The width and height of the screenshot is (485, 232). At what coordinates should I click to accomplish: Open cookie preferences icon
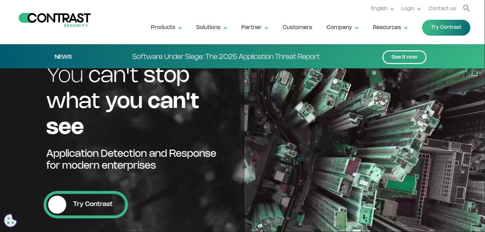point(10,220)
